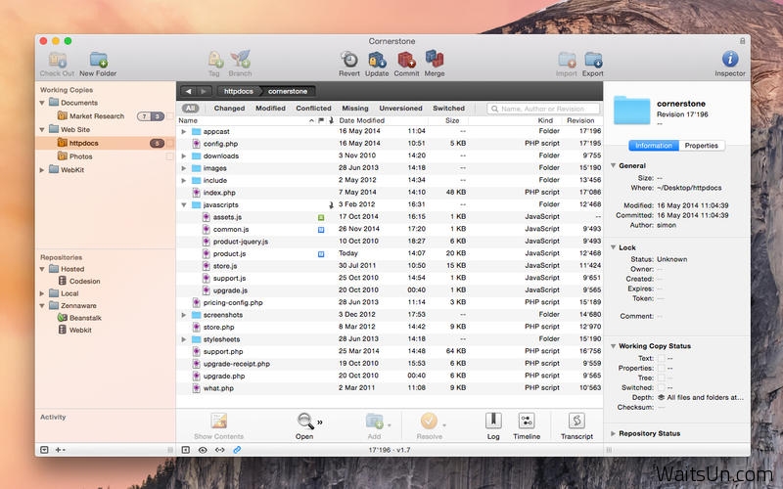This screenshot has height=489, width=783.
Task: Expand the WebKit working copy group
Action: 42,170
